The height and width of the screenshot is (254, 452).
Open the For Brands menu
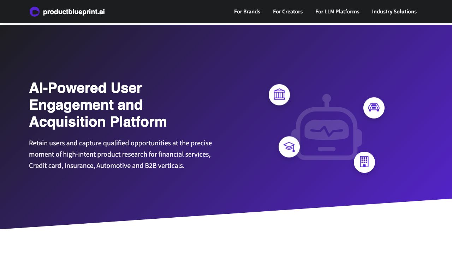click(x=247, y=12)
